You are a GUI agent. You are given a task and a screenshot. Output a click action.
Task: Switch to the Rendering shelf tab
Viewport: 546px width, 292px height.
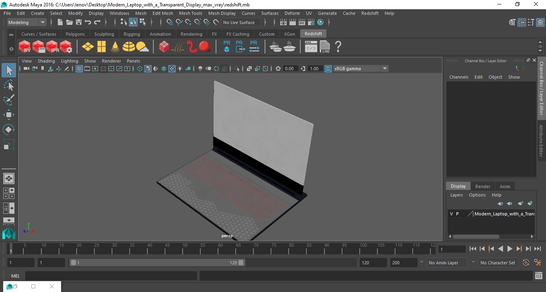coord(191,34)
